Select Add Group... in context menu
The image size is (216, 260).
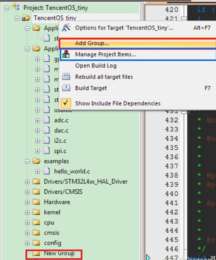tap(138, 43)
